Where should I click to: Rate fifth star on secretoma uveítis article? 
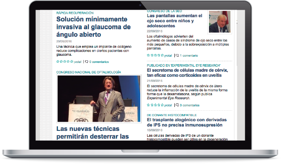tap(162, 105)
